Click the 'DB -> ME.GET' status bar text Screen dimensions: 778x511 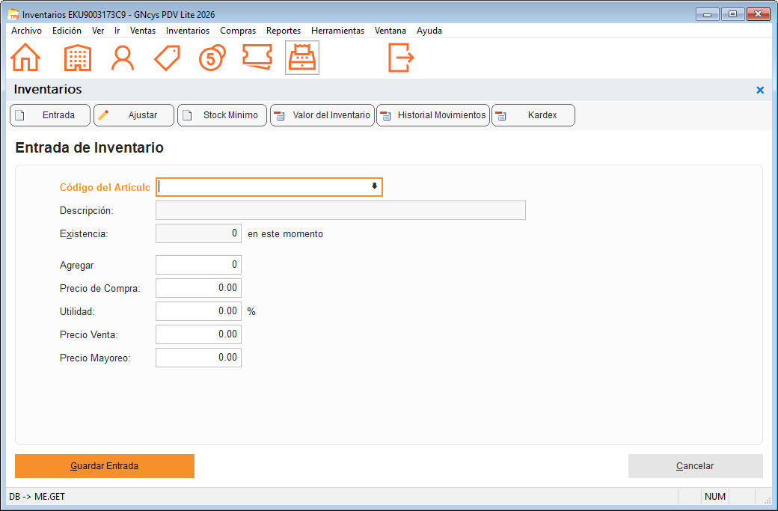click(37, 497)
